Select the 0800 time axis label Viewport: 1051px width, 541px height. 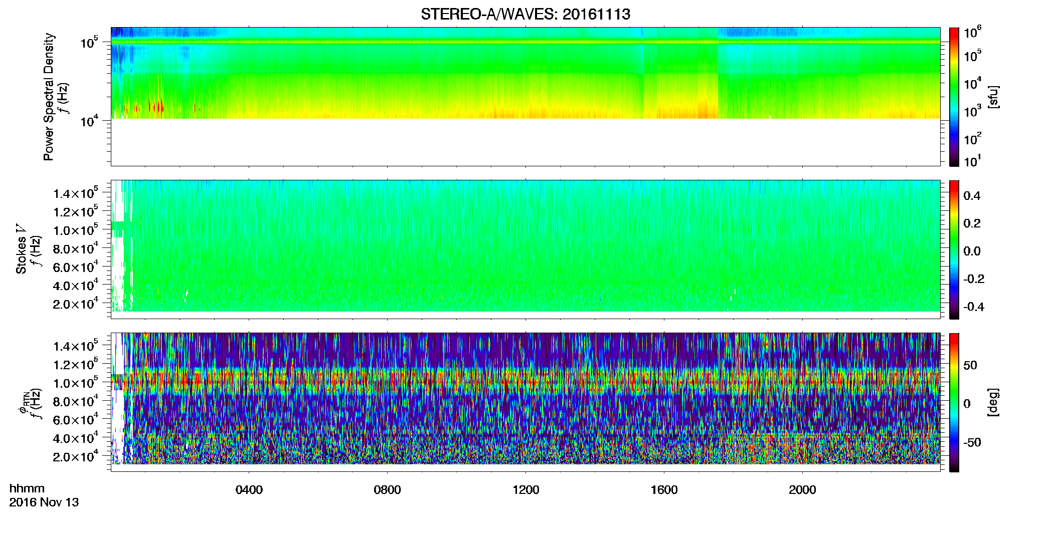[x=388, y=490]
